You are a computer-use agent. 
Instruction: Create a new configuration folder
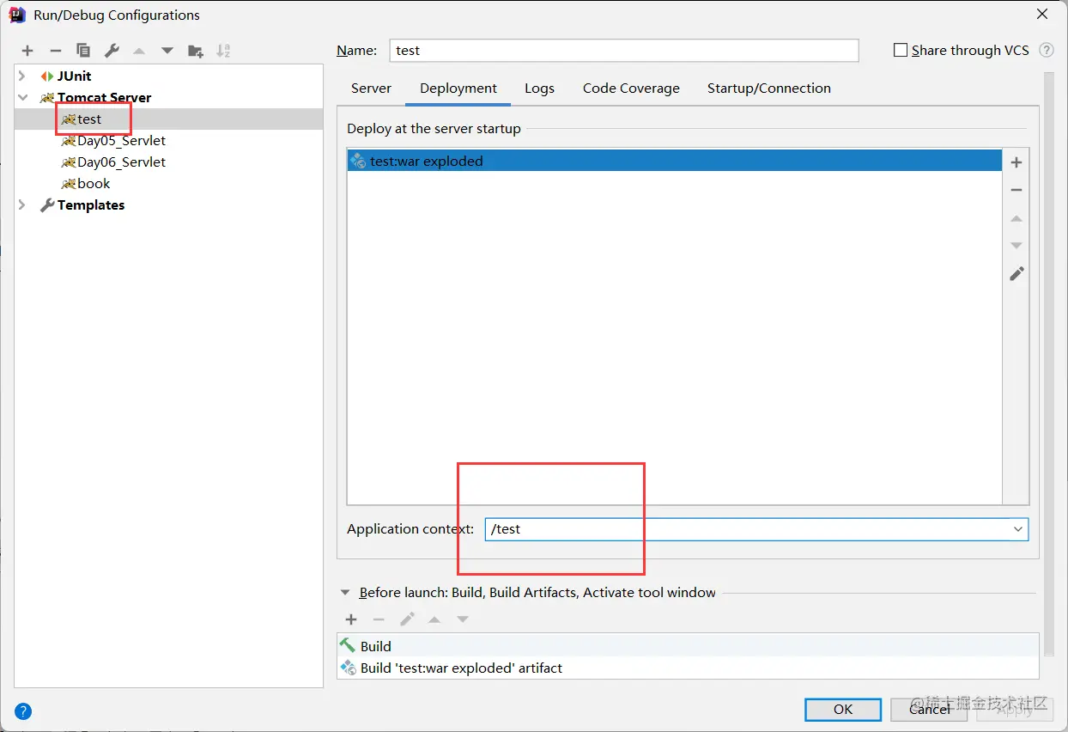point(196,51)
